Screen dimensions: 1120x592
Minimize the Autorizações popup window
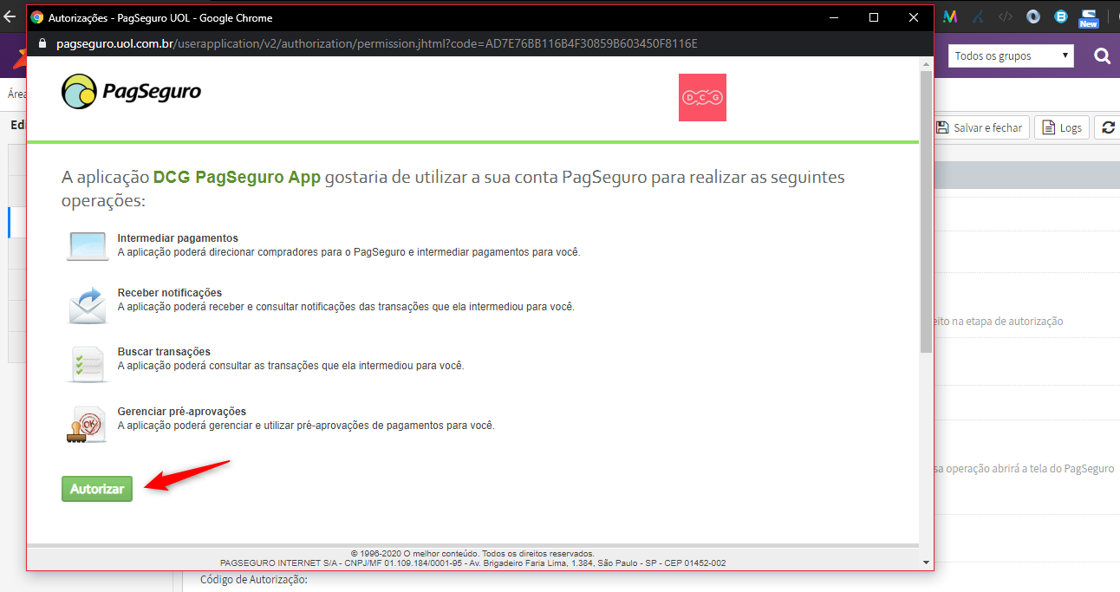834,17
